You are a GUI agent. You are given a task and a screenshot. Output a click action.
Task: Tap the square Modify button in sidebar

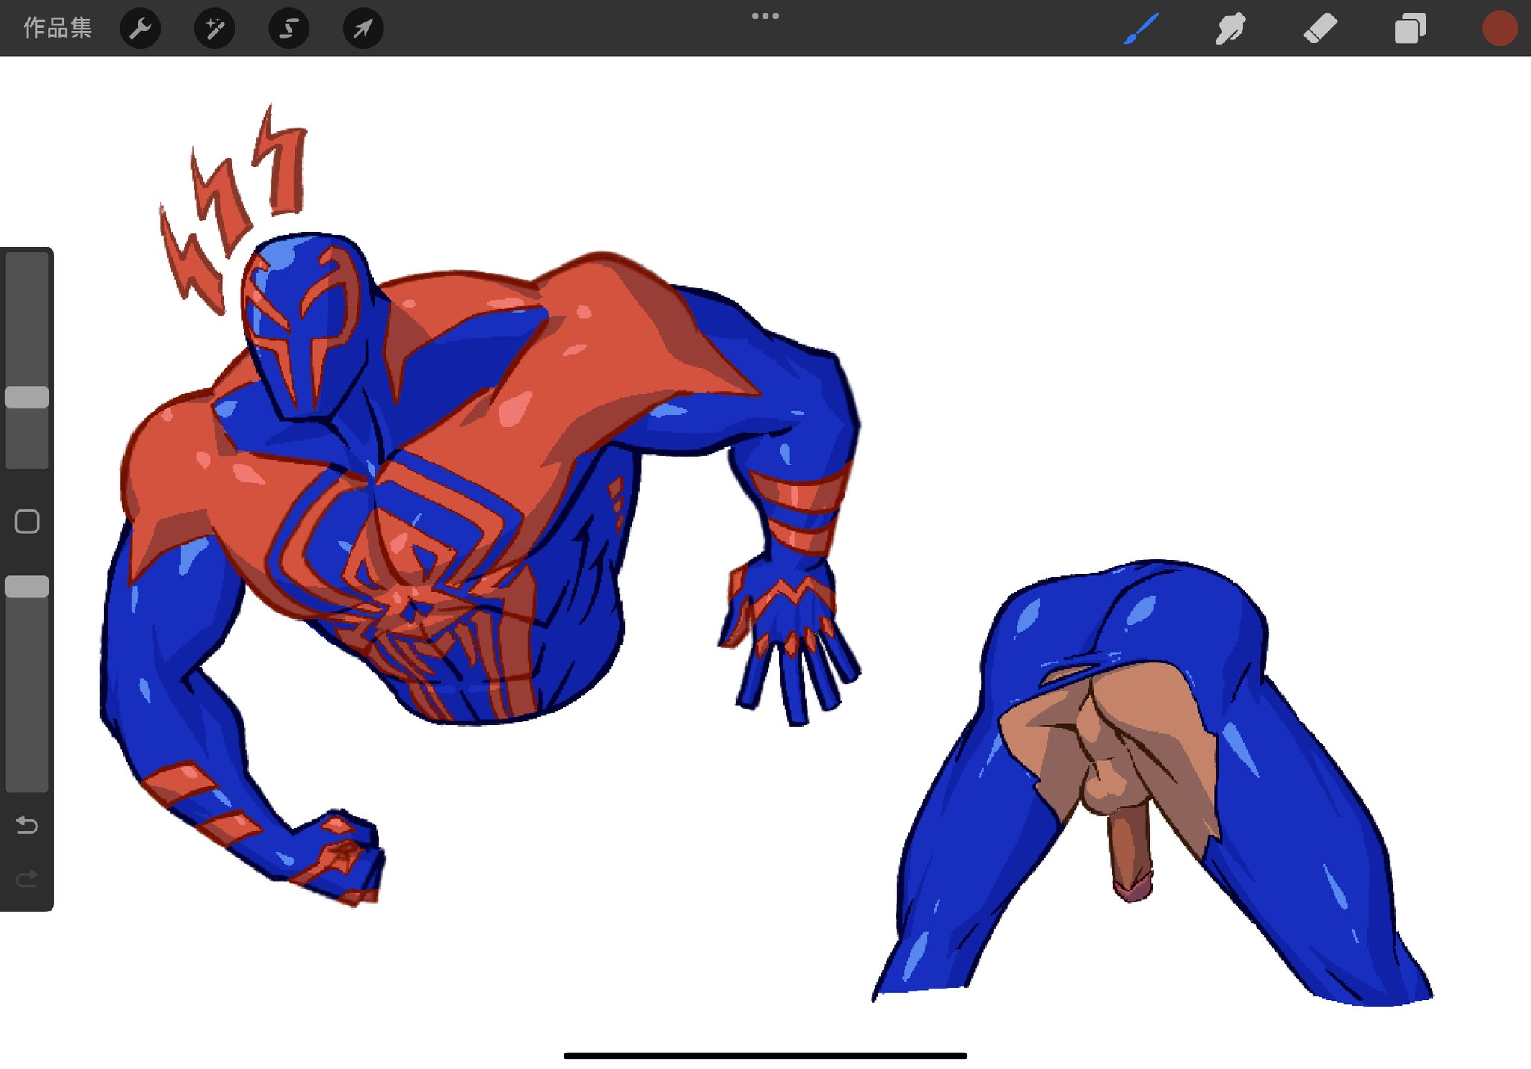pyautogui.click(x=27, y=521)
